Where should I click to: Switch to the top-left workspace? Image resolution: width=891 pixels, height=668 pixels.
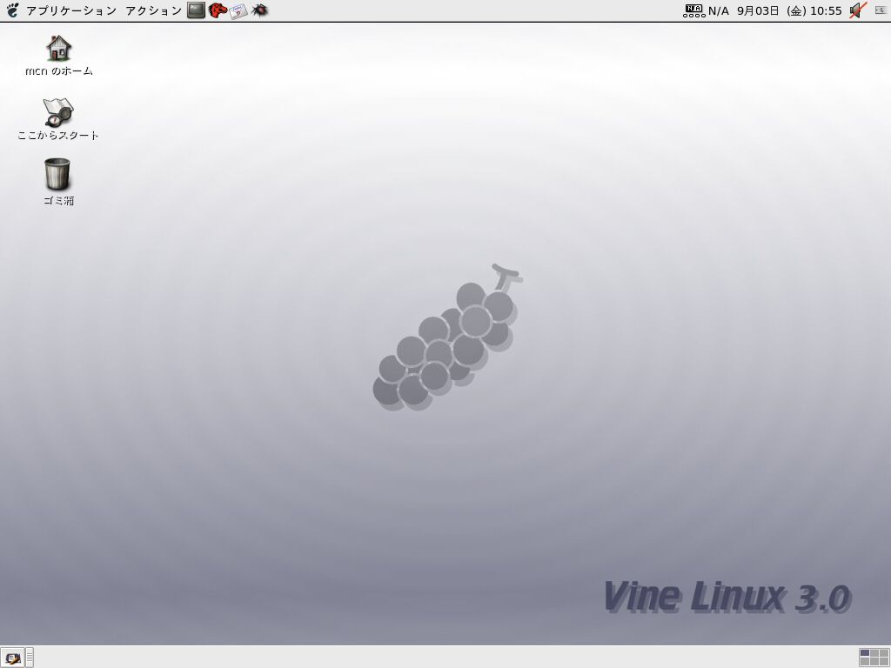(x=866, y=653)
